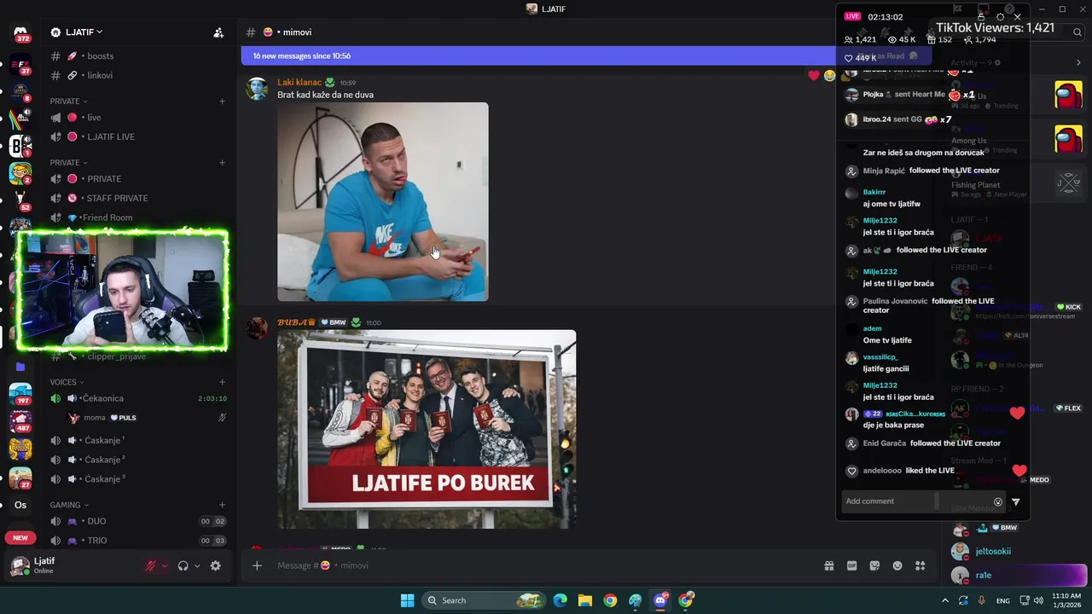Open the server icon with 37 badge

click(x=20, y=64)
